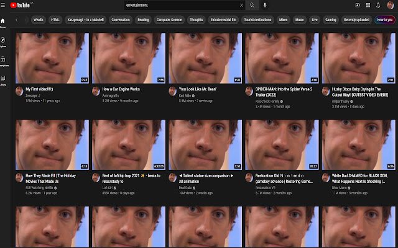This screenshot has height=248, width=398.
Task: Select the New to you chip
Action: [385, 20]
